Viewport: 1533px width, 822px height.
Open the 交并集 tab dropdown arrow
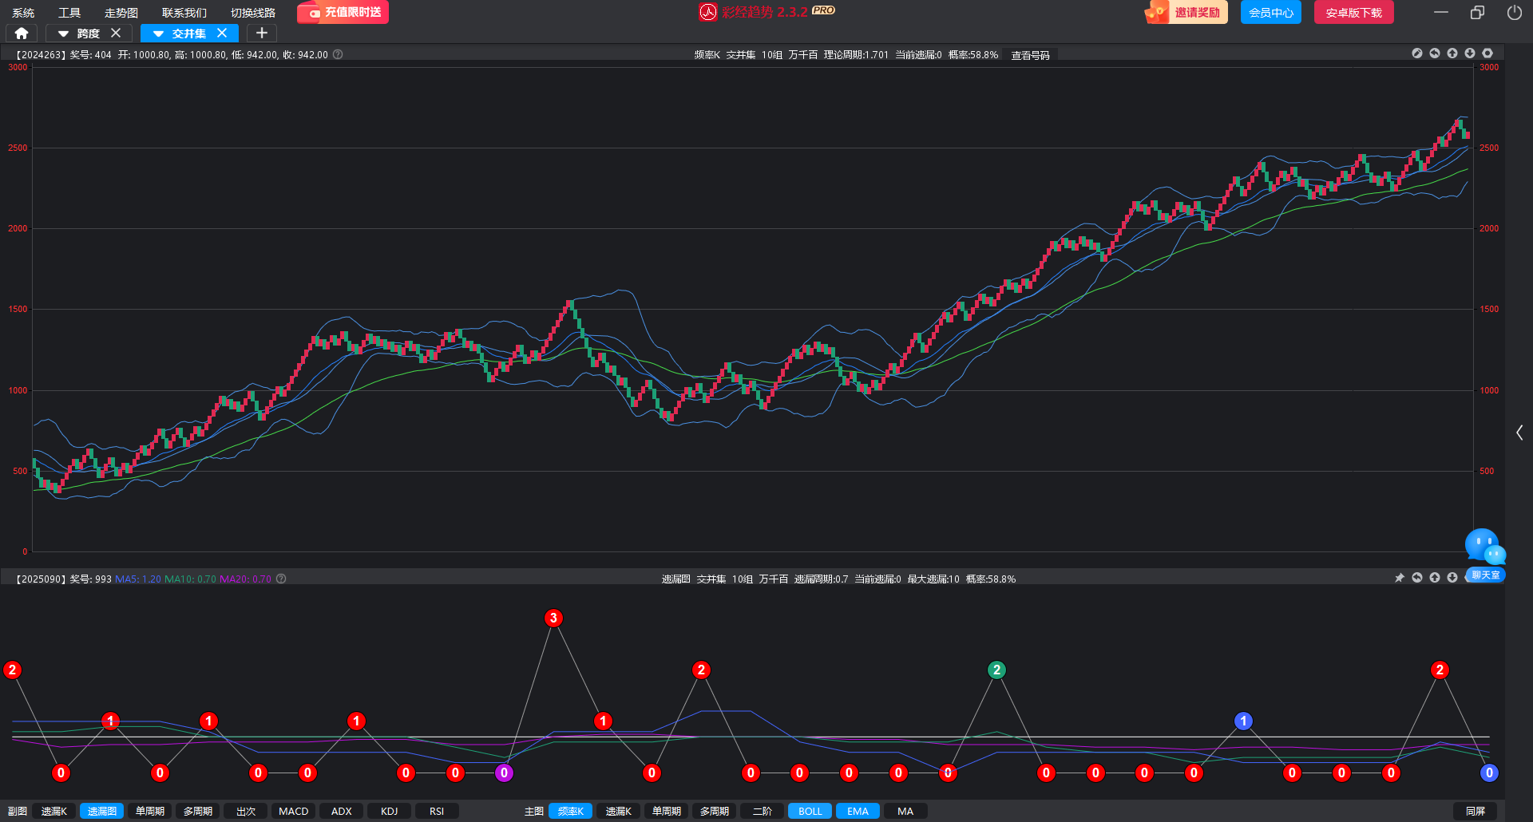[x=158, y=34]
